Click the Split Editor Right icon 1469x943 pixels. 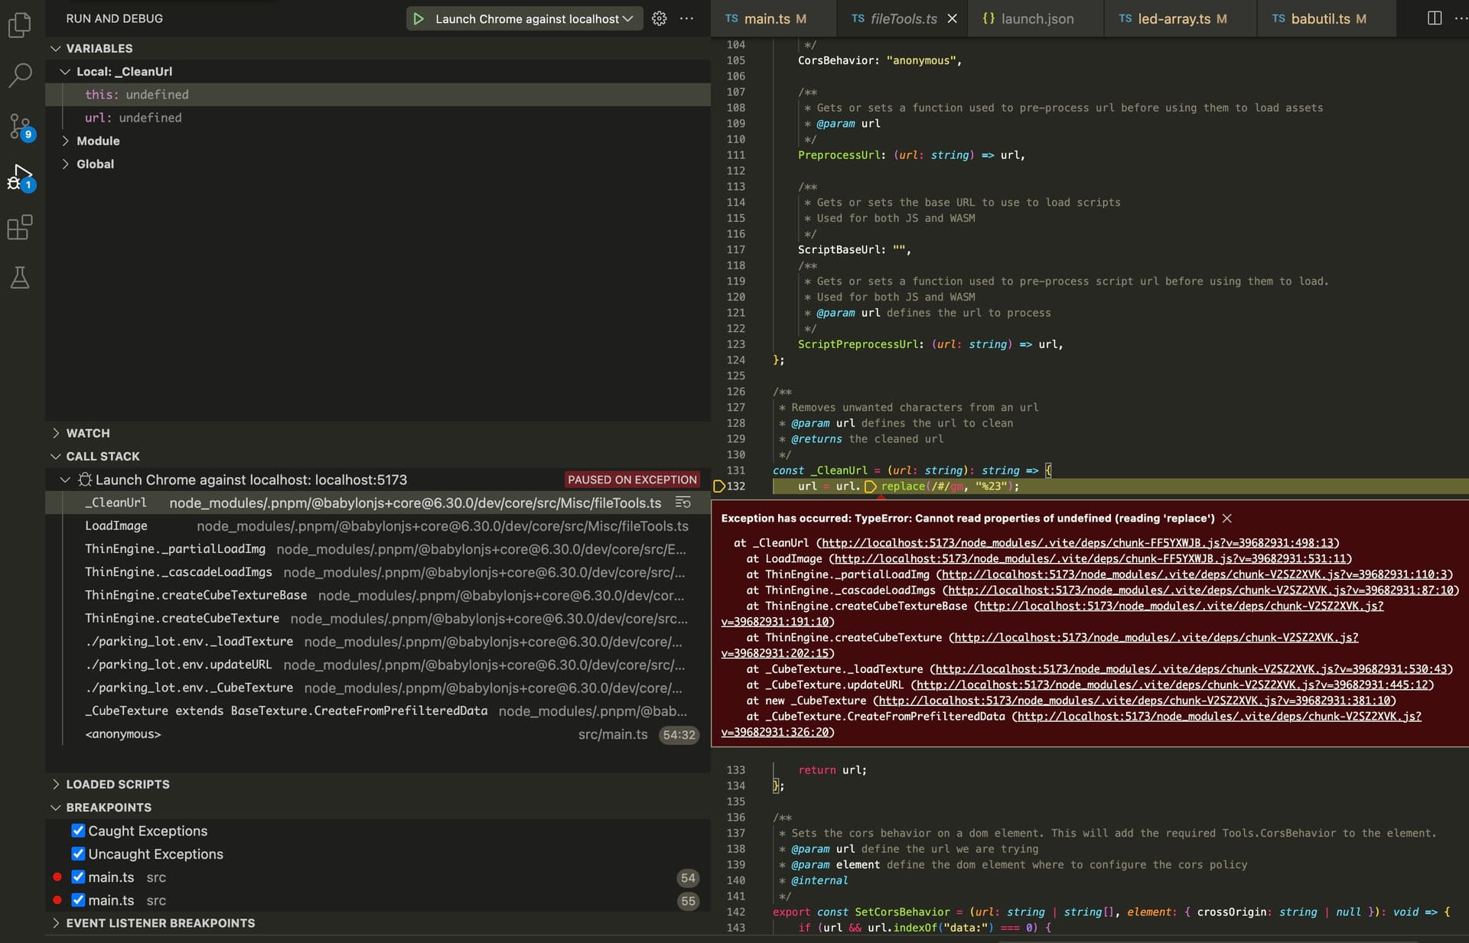(x=1435, y=18)
